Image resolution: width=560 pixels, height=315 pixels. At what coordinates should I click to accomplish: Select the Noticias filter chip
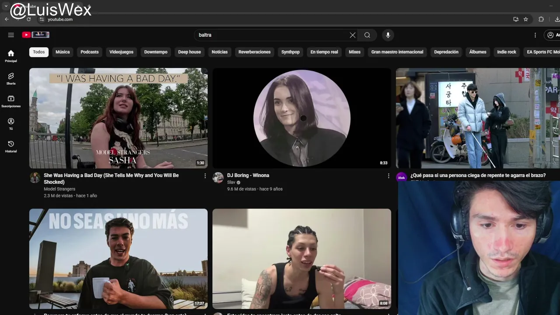[220, 52]
